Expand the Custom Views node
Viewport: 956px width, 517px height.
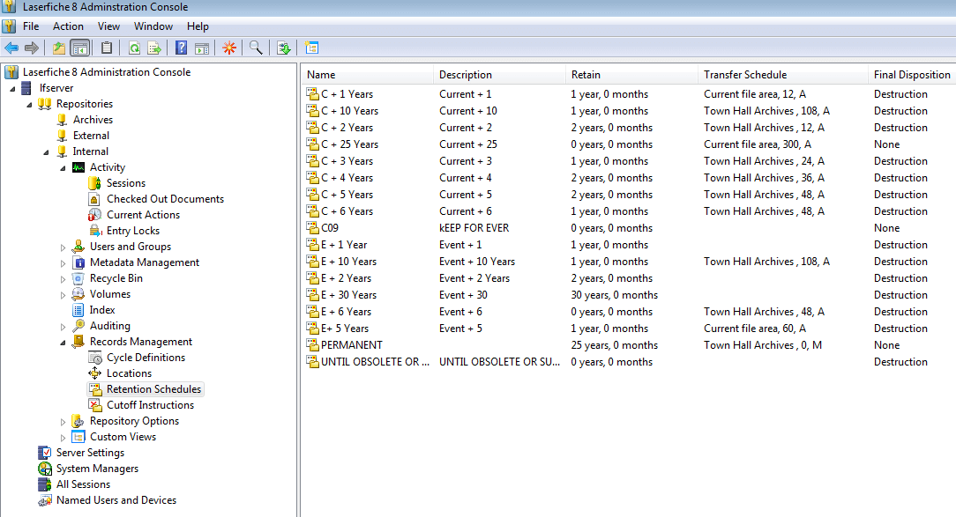click(63, 437)
